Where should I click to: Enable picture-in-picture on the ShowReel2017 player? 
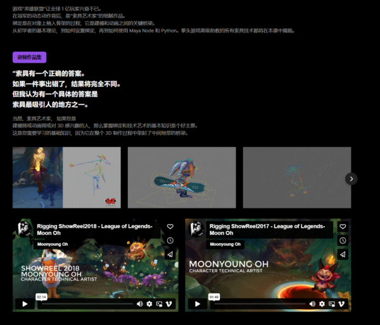pyautogui.click(x=331, y=304)
